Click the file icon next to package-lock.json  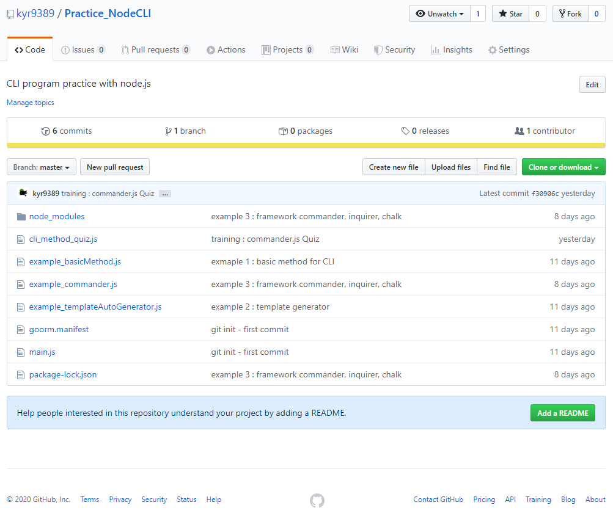21,375
